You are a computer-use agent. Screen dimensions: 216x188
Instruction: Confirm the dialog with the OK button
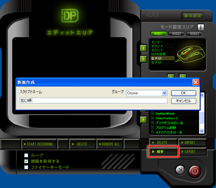183,93
